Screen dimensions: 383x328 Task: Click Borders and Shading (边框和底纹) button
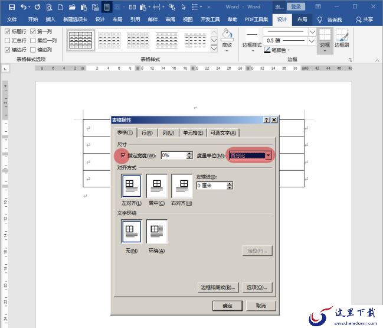click(x=218, y=287)
